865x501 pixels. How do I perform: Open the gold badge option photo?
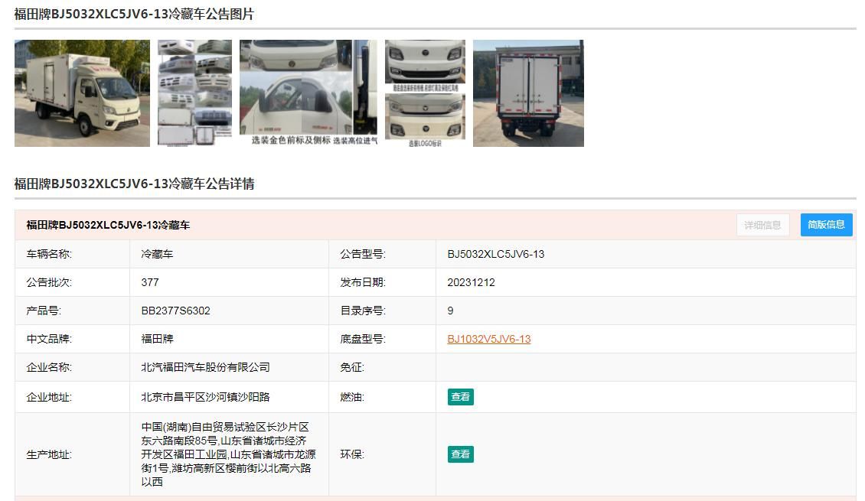point(309,93)
